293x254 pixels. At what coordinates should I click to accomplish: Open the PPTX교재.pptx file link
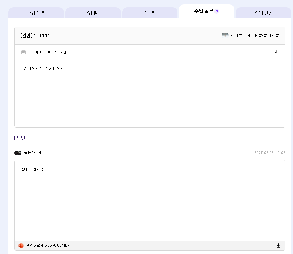click(39, 245)
